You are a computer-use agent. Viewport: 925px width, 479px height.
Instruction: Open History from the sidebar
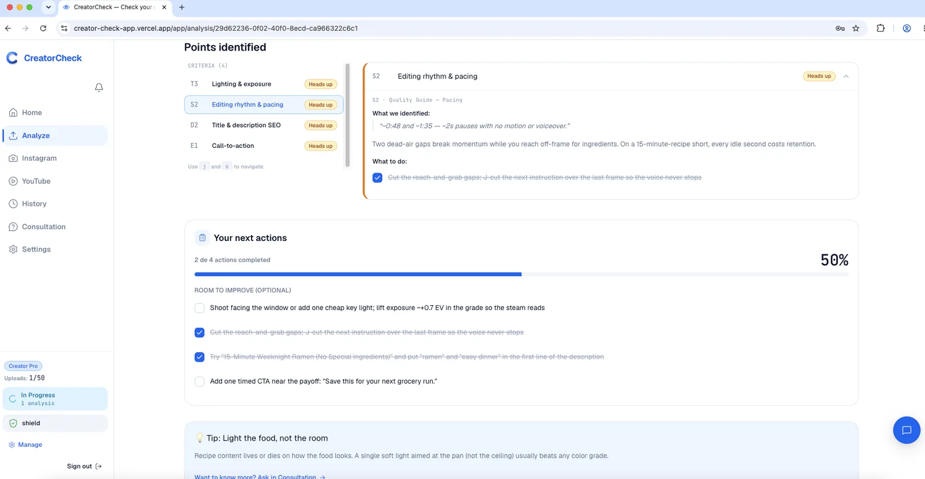(55, 204)
